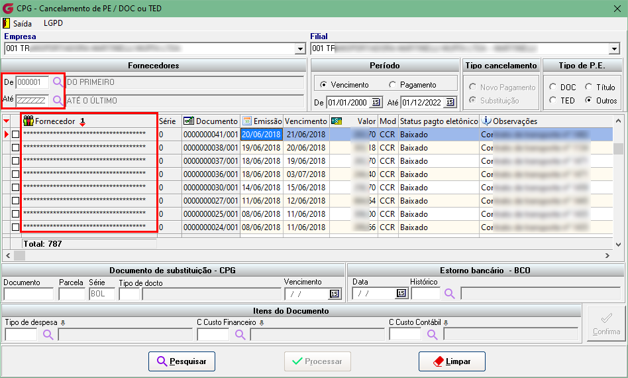The image size is (628, 378).
Task: Select document cell 0000000027/001
Action: [x=211, y=200]
